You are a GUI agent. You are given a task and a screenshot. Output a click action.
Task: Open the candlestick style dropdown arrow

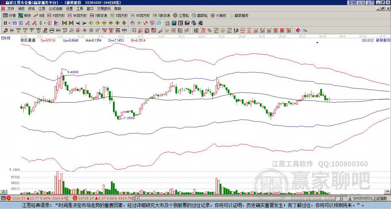[45, 23]
